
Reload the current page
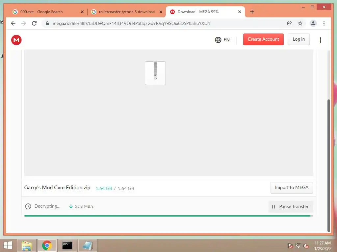click(34, 23)
